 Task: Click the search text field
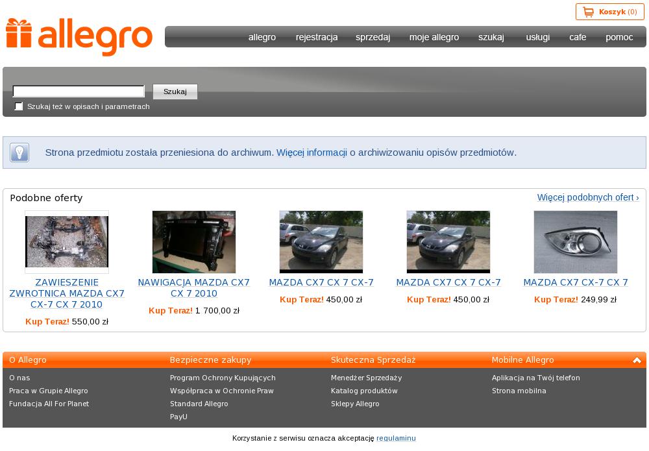tap(79, 91)
